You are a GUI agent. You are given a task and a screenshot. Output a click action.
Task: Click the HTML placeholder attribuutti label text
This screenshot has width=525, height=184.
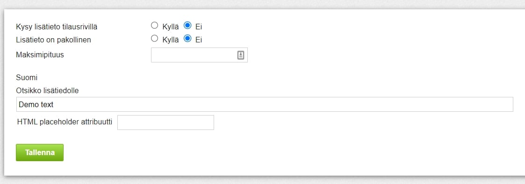65,122
